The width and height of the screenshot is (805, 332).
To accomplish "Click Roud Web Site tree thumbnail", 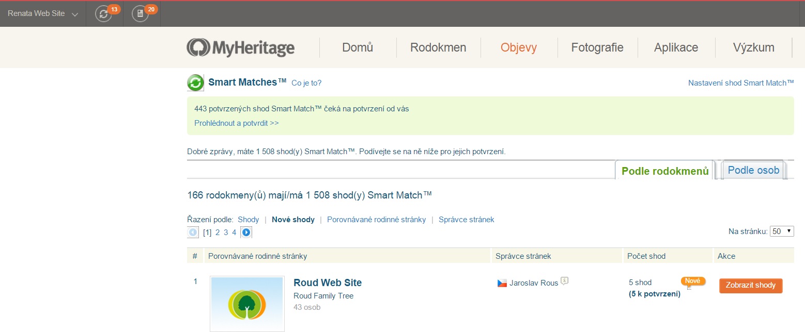I will (247, 304).
